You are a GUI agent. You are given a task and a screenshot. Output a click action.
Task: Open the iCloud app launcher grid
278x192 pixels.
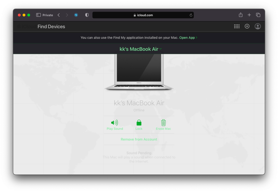tap(237, 26)
